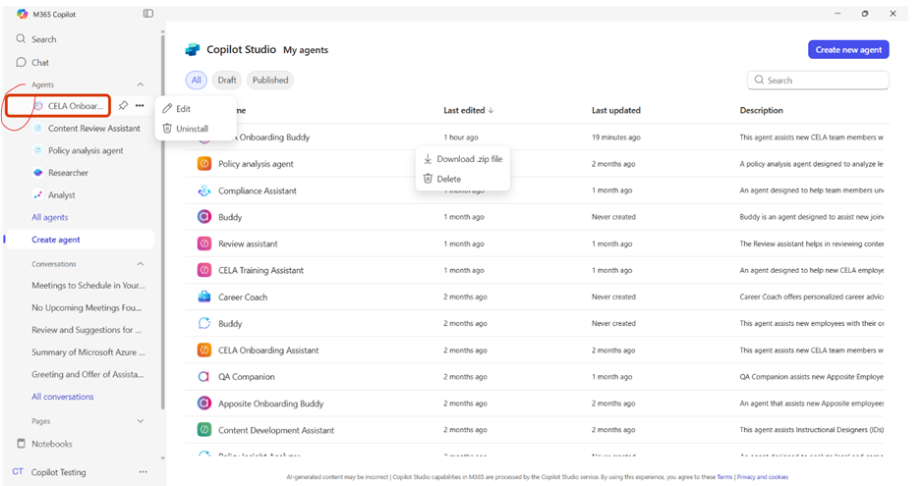Viewport: 924px width, 486px height.
Task: Click the Analyst agent icon
Action: [37, 194]
